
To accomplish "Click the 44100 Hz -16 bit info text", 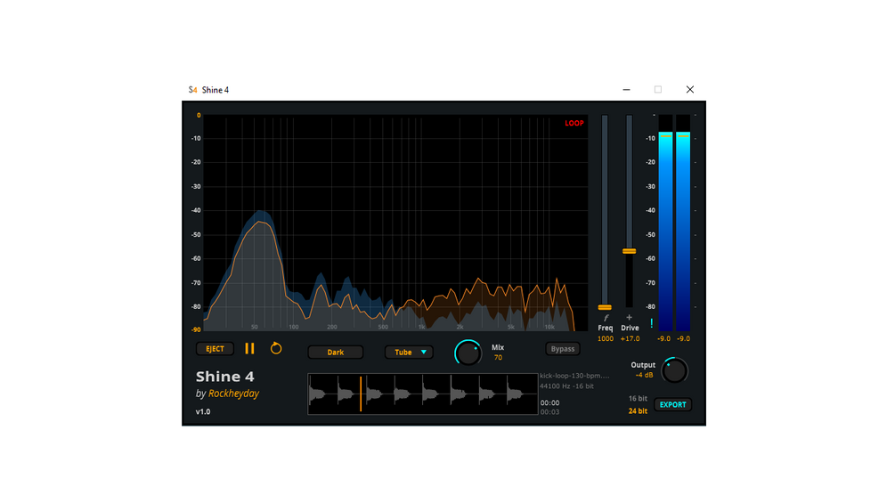I will pos(566,386).
